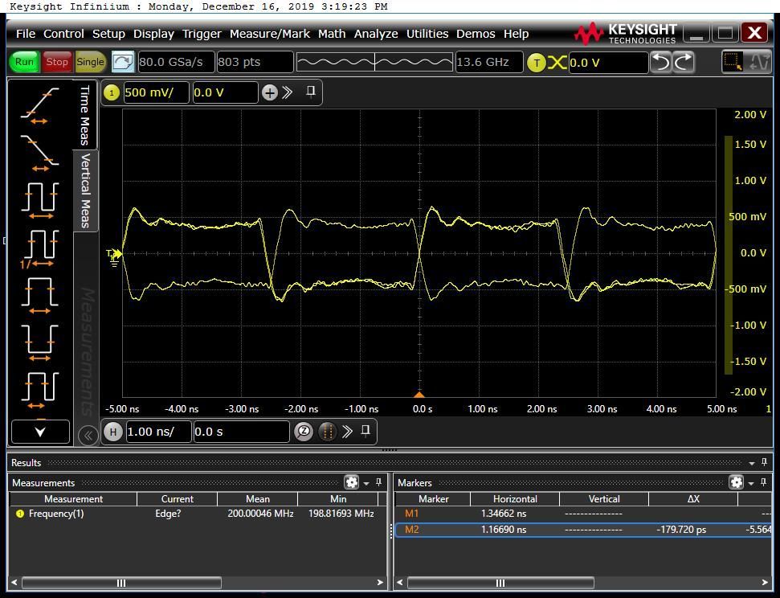This screenshot has height=598, width=780.
Task: Add a channel with the plus button
Action: pos(269,92)
